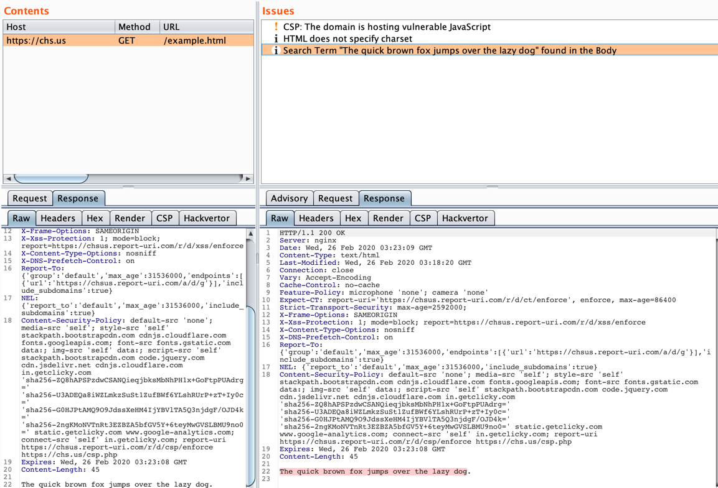Switch to the Request tab beside Advisory
The height and width of the screenshot is (488, 718).
coord(335,198)
